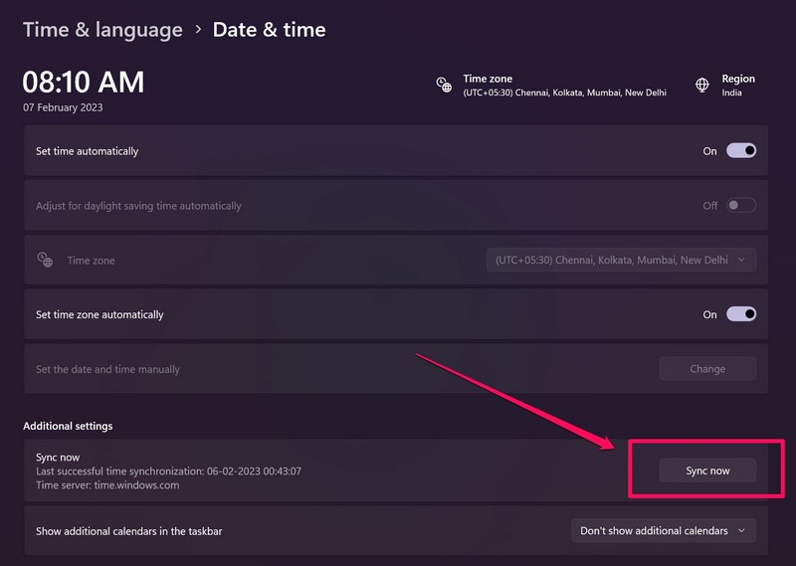Click the 08:10 AM clock display
This screenshot has height=566, width=796.
click(x=84, y=82)
